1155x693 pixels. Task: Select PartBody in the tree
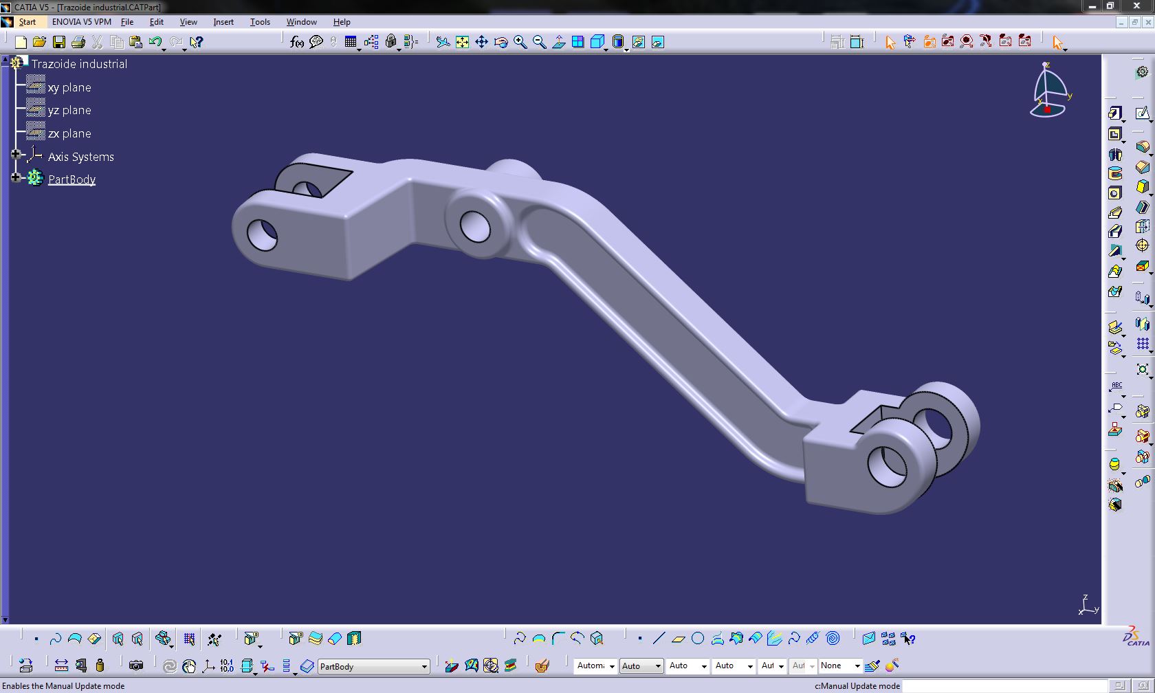pos(71,179)
